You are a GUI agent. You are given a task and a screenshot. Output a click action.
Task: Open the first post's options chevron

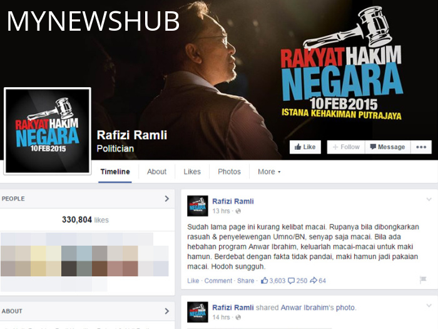click(x=429, y=200)
